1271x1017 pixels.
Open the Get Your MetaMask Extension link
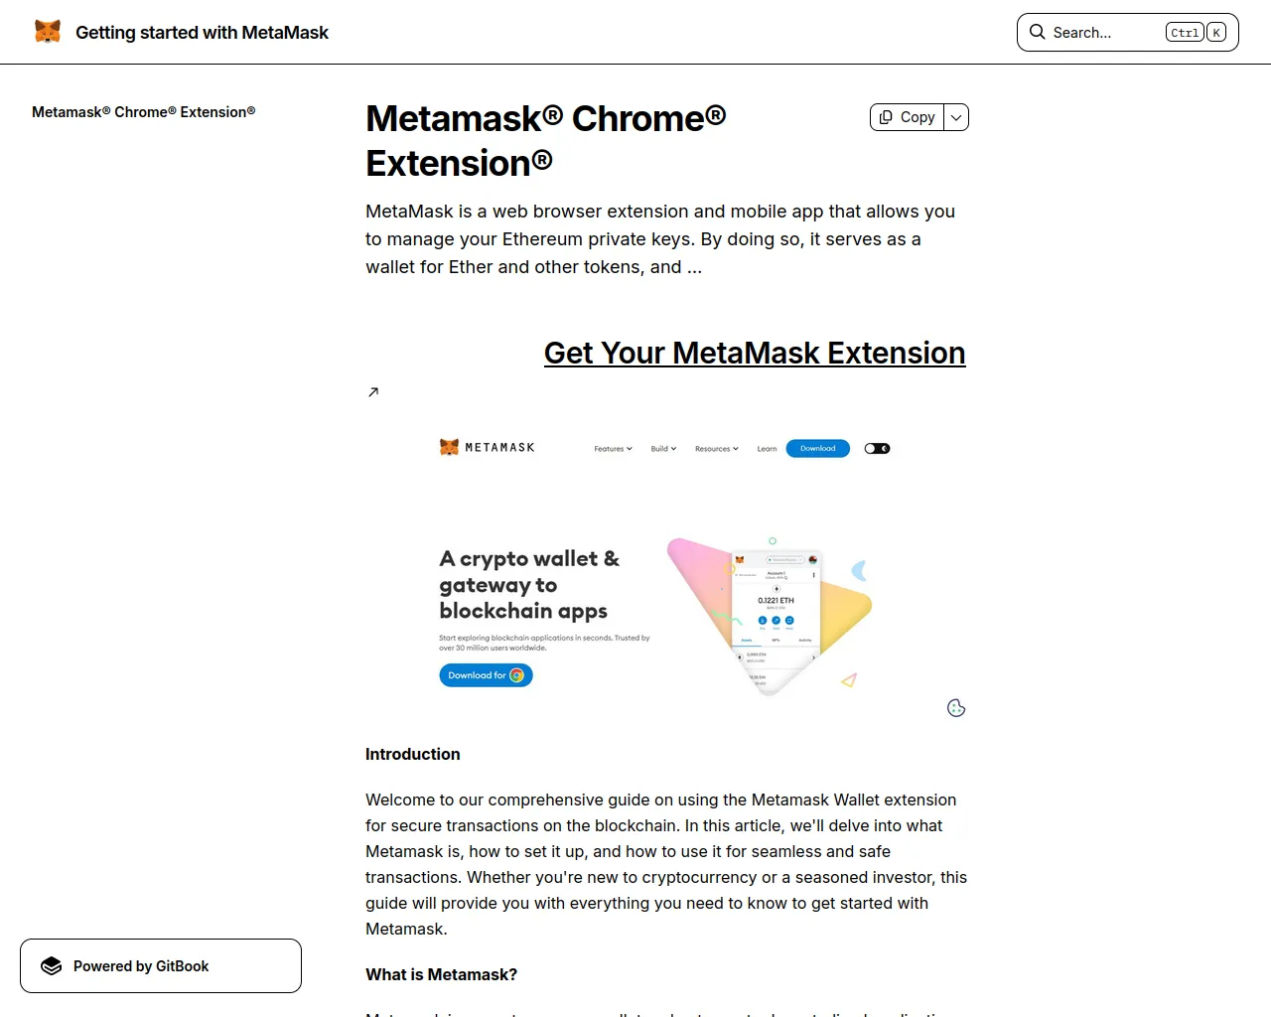[x=755, y=353]
